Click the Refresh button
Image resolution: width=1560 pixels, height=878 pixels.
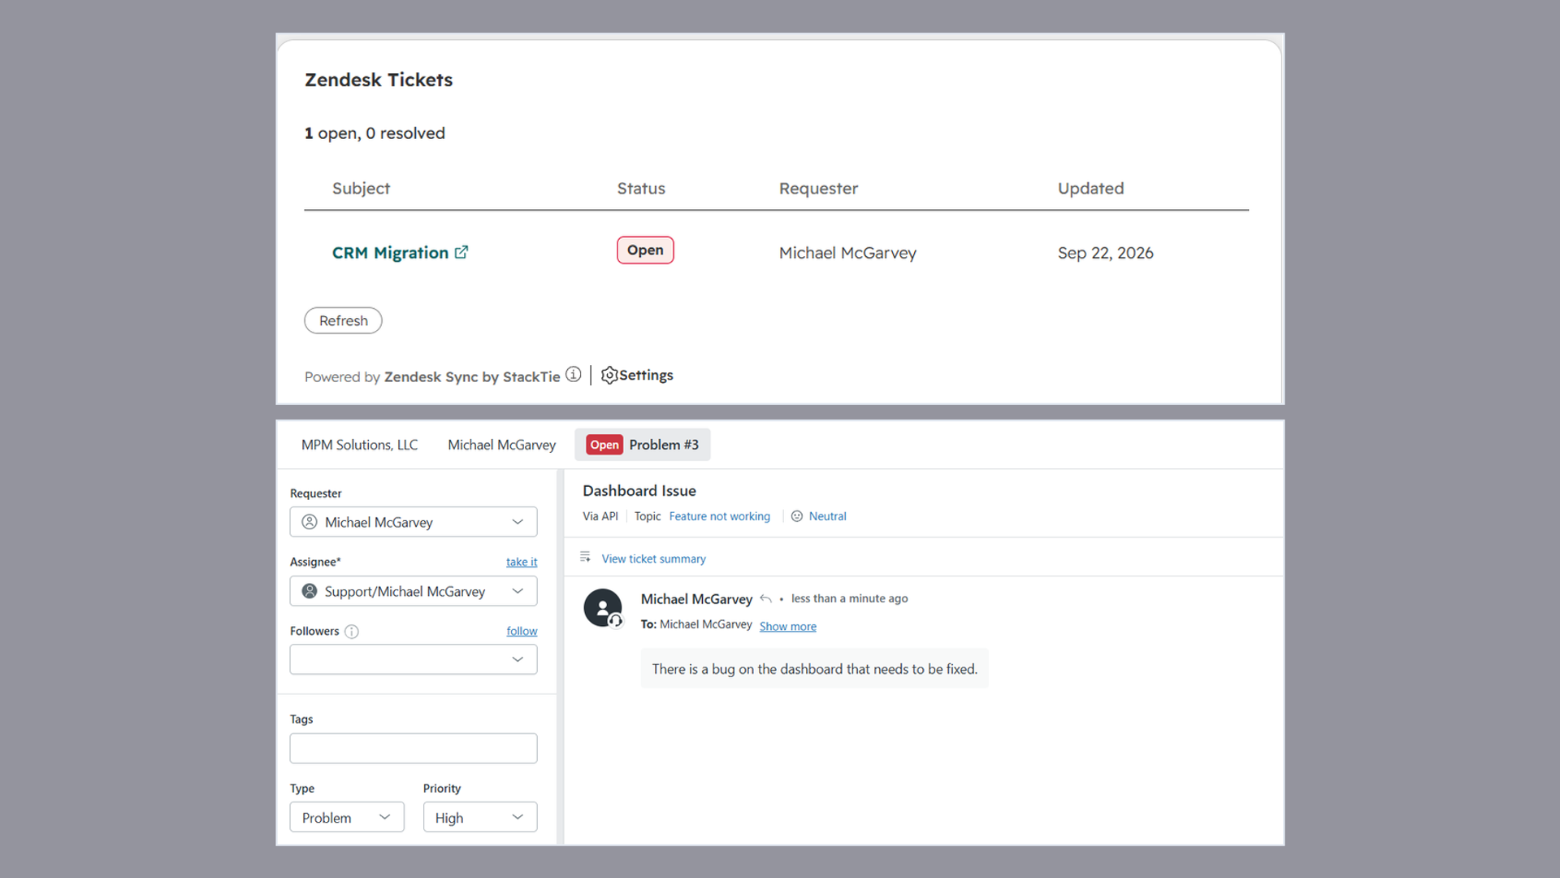(x=343, y=320)
